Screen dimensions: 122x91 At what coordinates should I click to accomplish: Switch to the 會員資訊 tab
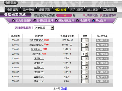tap(12, 10)
